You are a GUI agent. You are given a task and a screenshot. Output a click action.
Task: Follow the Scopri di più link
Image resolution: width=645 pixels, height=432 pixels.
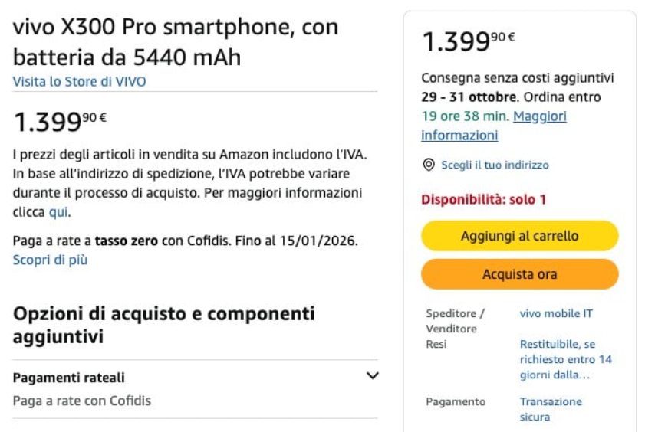[x=50, y=260]
